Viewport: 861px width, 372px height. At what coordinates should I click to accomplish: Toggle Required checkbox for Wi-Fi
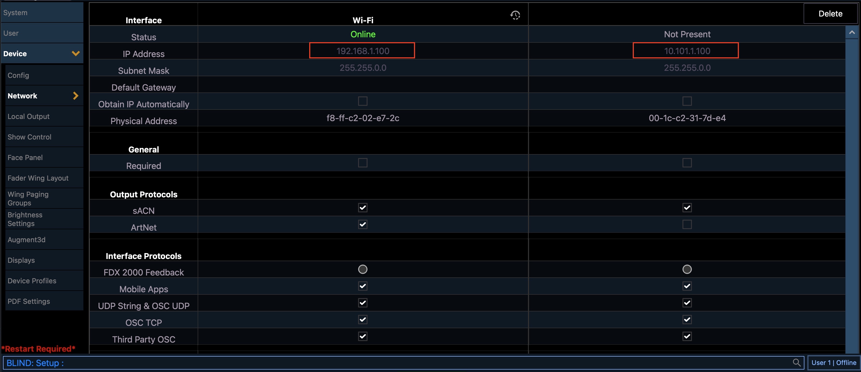(363, 163)
